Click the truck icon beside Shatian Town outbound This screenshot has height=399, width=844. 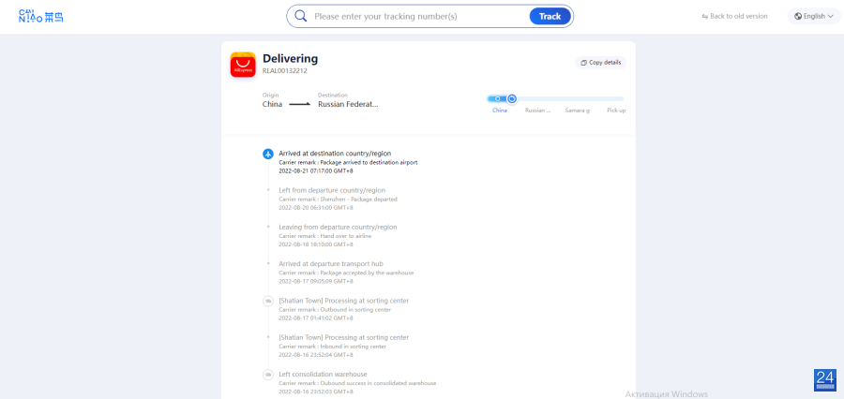(267, 302)
